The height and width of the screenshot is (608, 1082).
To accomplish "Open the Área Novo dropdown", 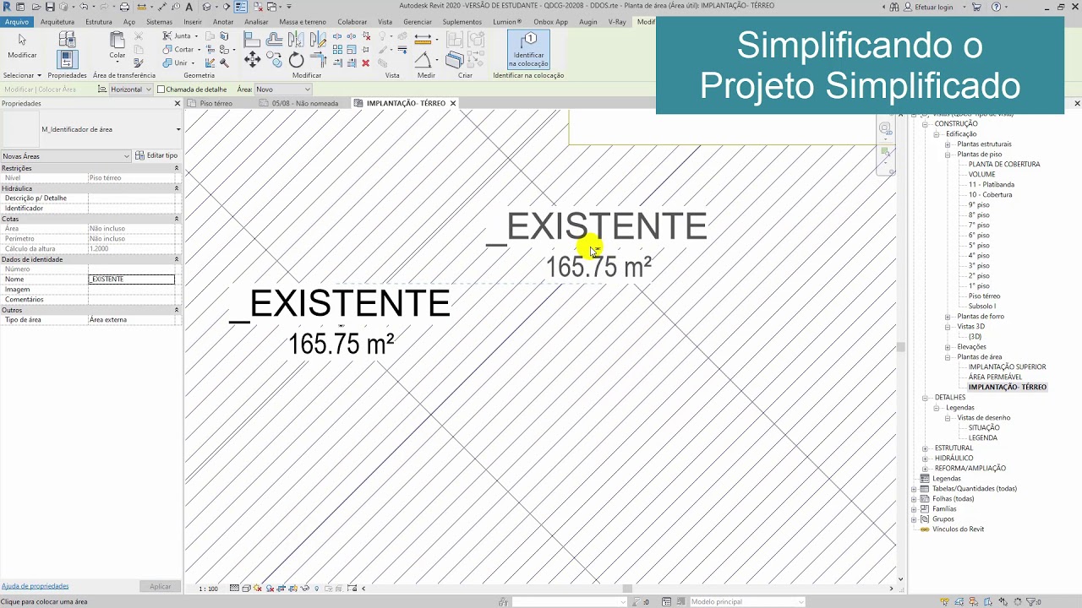I will (282, 90).
